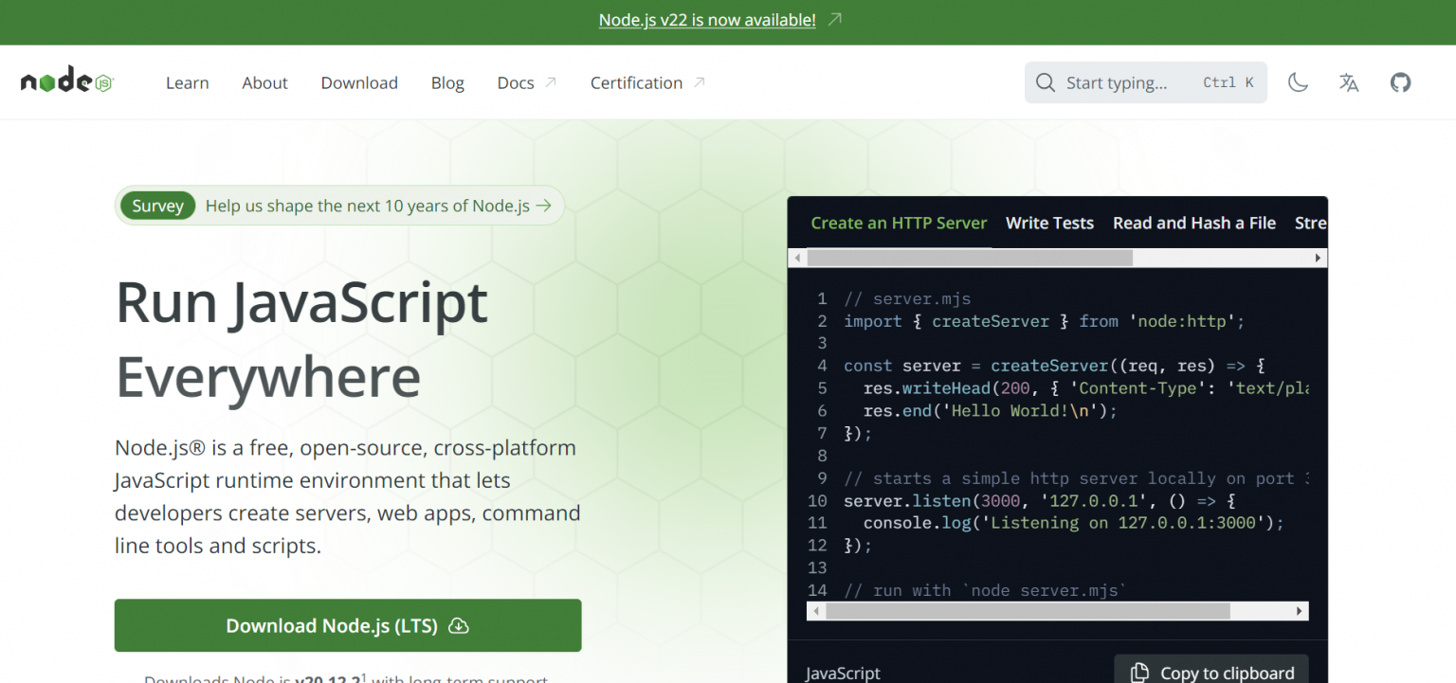The height and width of the screenshot is (683, 1456).
Task: Switch to the Write Tests tab
Action: click(x=1049, y=223)
